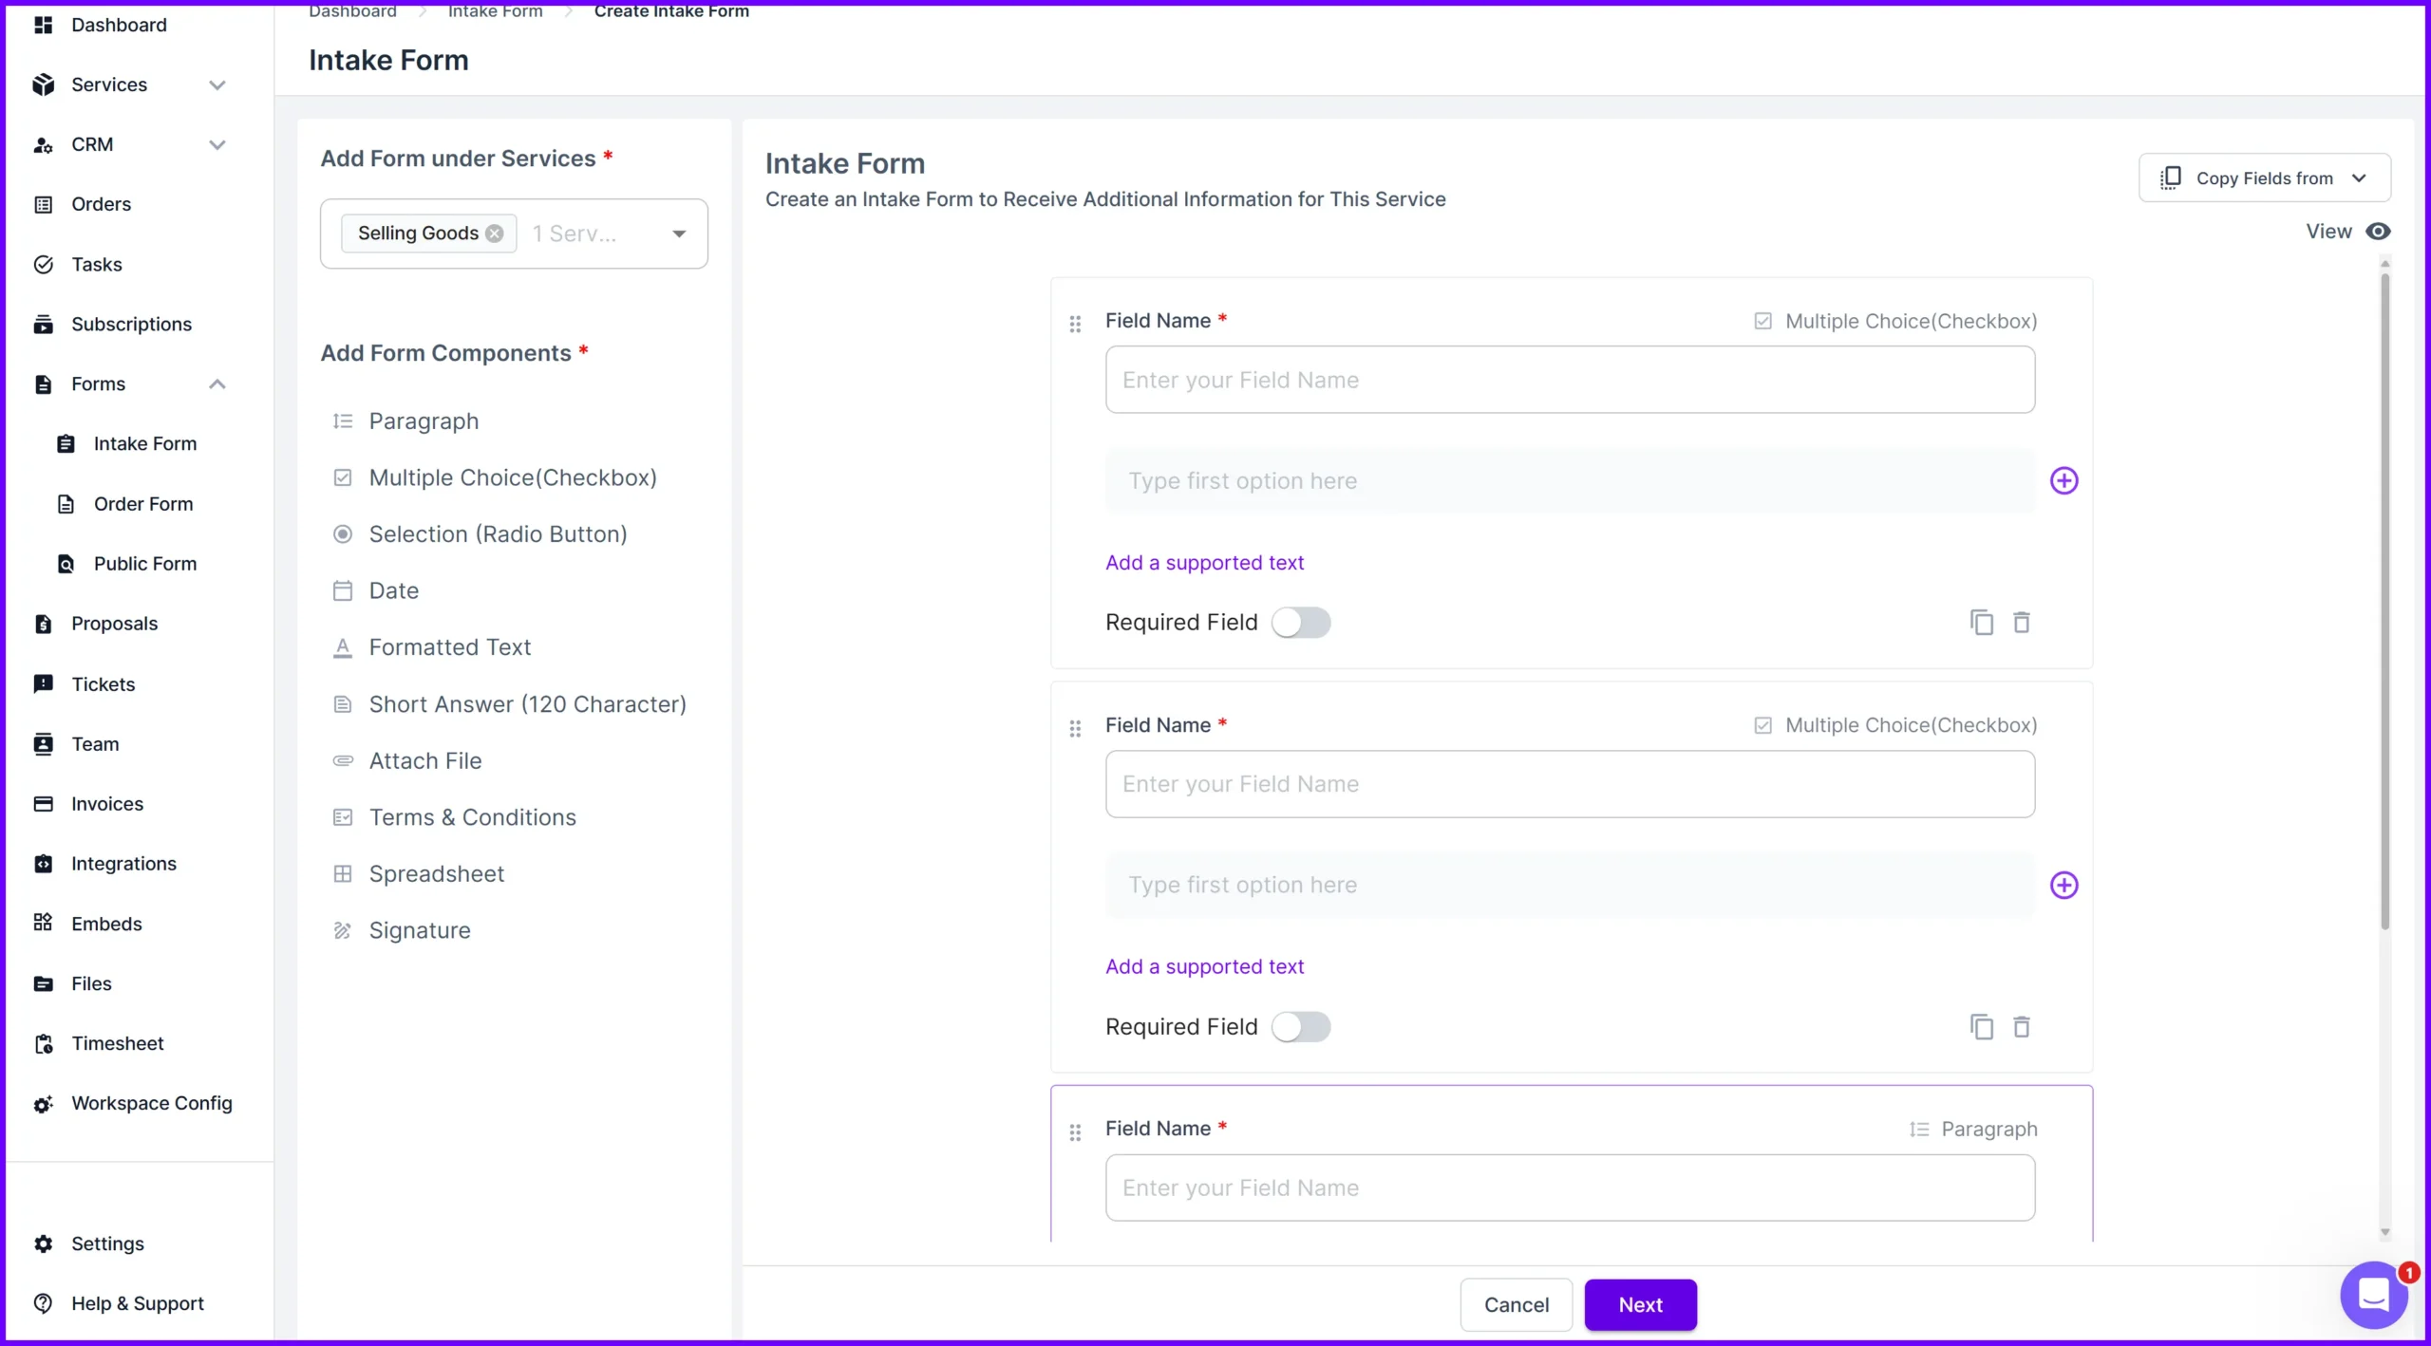
Task: Select the Attach File component
Action: tap(424, 760)
